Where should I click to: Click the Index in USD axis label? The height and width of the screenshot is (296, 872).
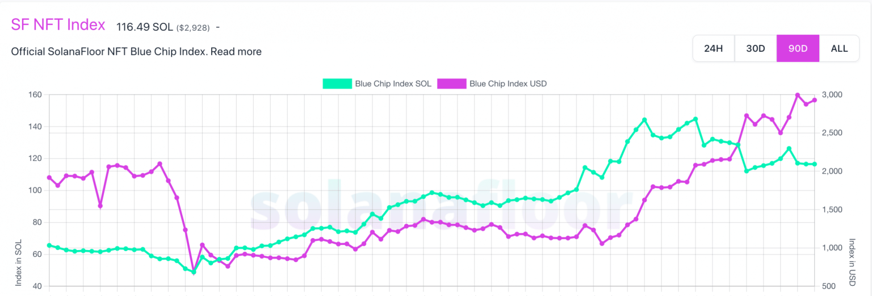pyautogui.click(x=852, y=262)
